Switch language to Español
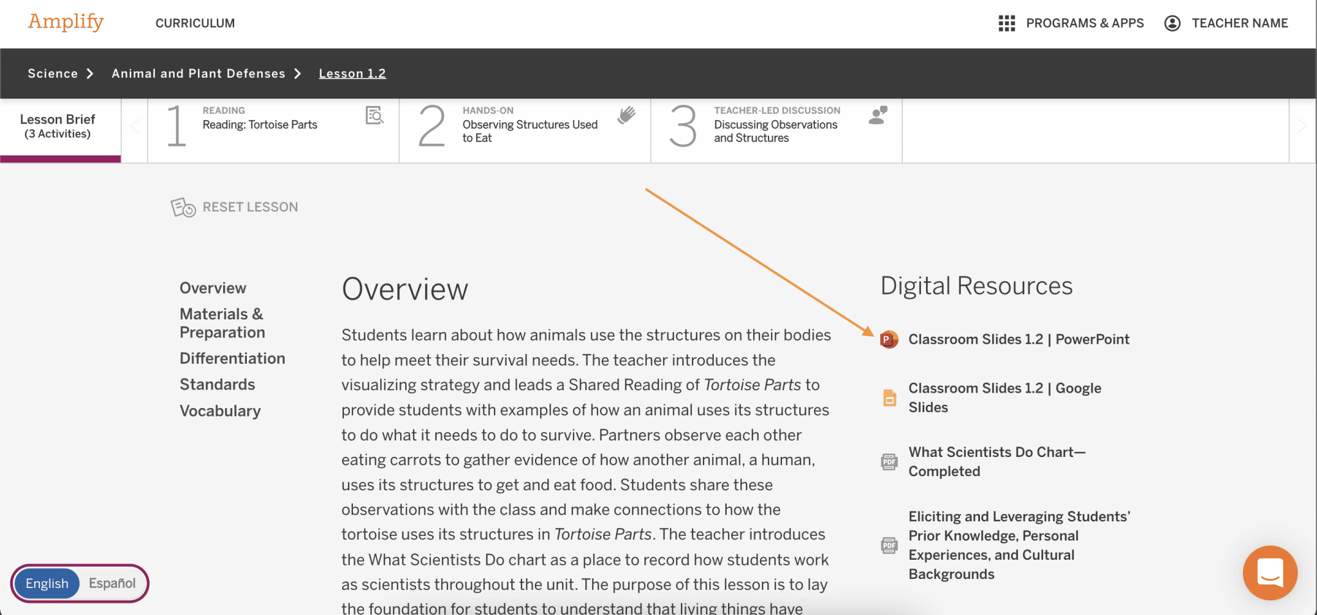Viewport: 1317px width, 615px height. click(112, 584)
